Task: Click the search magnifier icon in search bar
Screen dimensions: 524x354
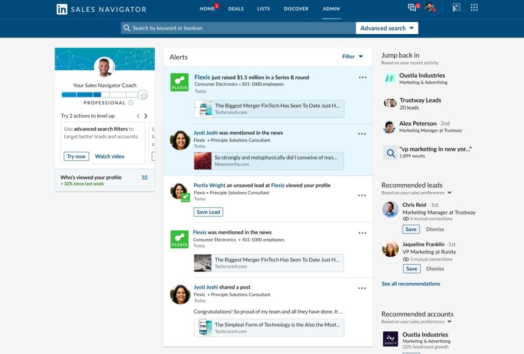Action: [127, 28]
